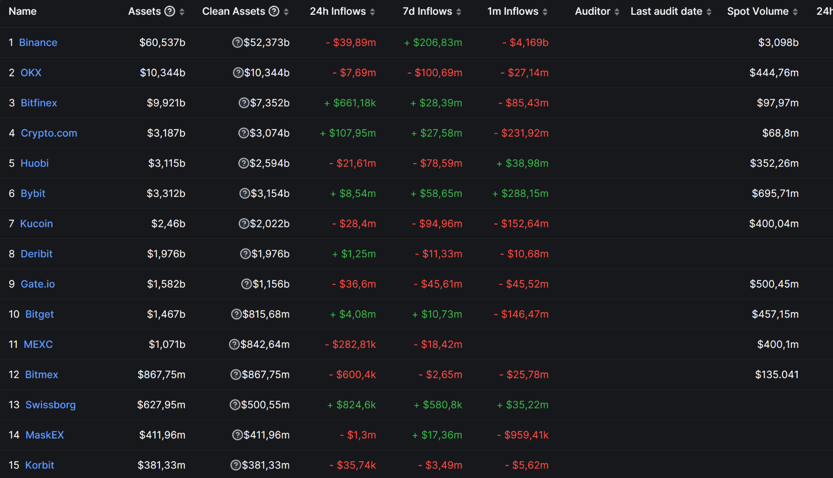Open the Swissborg exchange link
Viewport: 833px width, 478px height.
[x=50, y=405]
